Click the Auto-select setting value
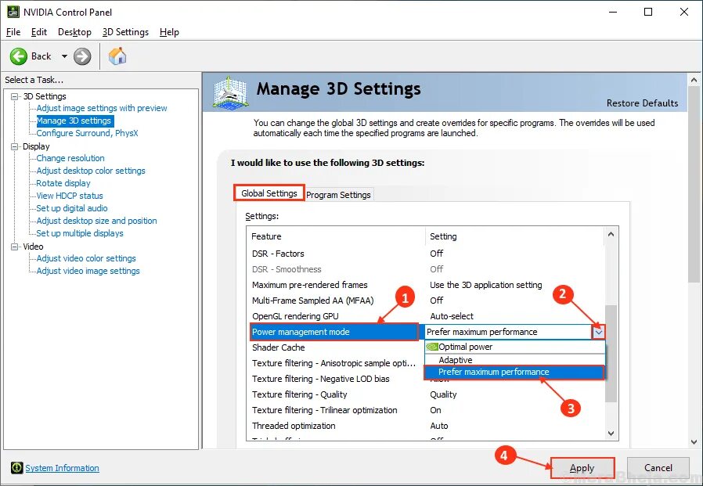 452,316
